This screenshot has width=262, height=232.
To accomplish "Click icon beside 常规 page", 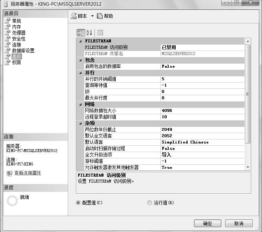I will pyautogui.click(x=7, y=21).
